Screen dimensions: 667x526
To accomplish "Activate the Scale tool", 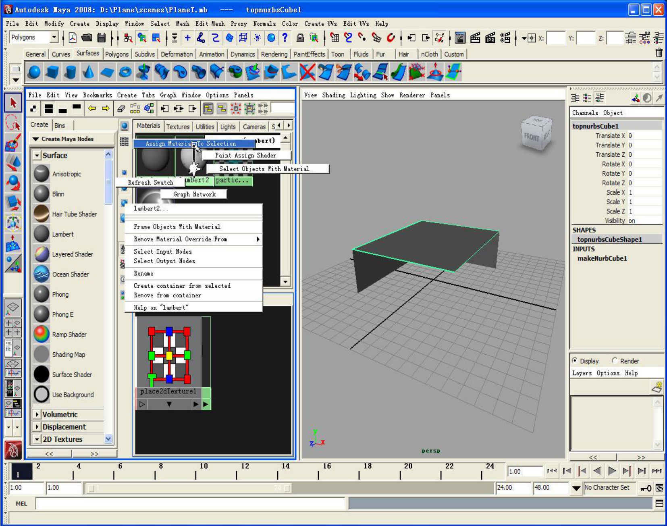I will click(x=13, y=203).
